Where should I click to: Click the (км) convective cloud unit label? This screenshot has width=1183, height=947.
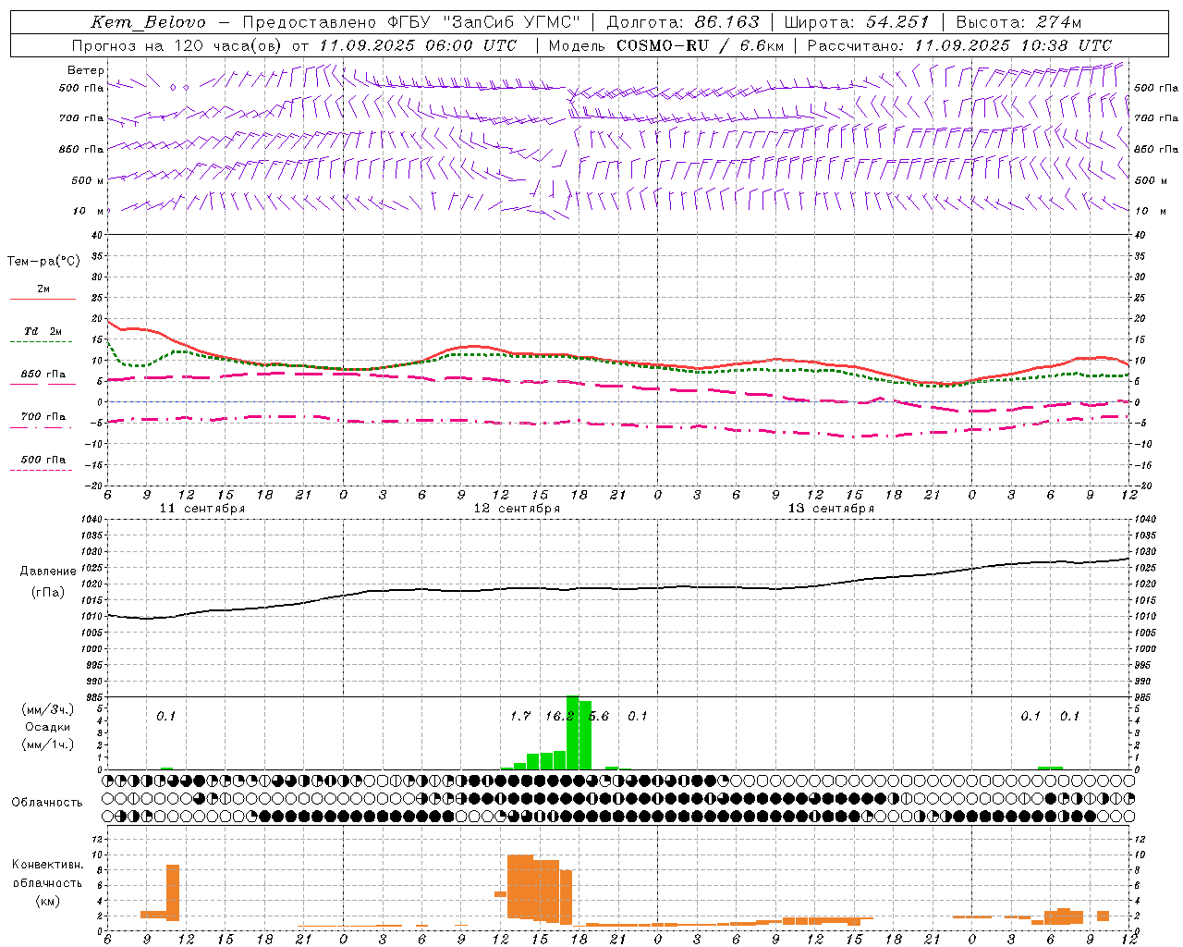pyautogui.click(x=48, y=901)
